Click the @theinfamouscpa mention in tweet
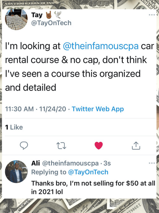Screen dimensions: 159x213 [x=101, y=46]
